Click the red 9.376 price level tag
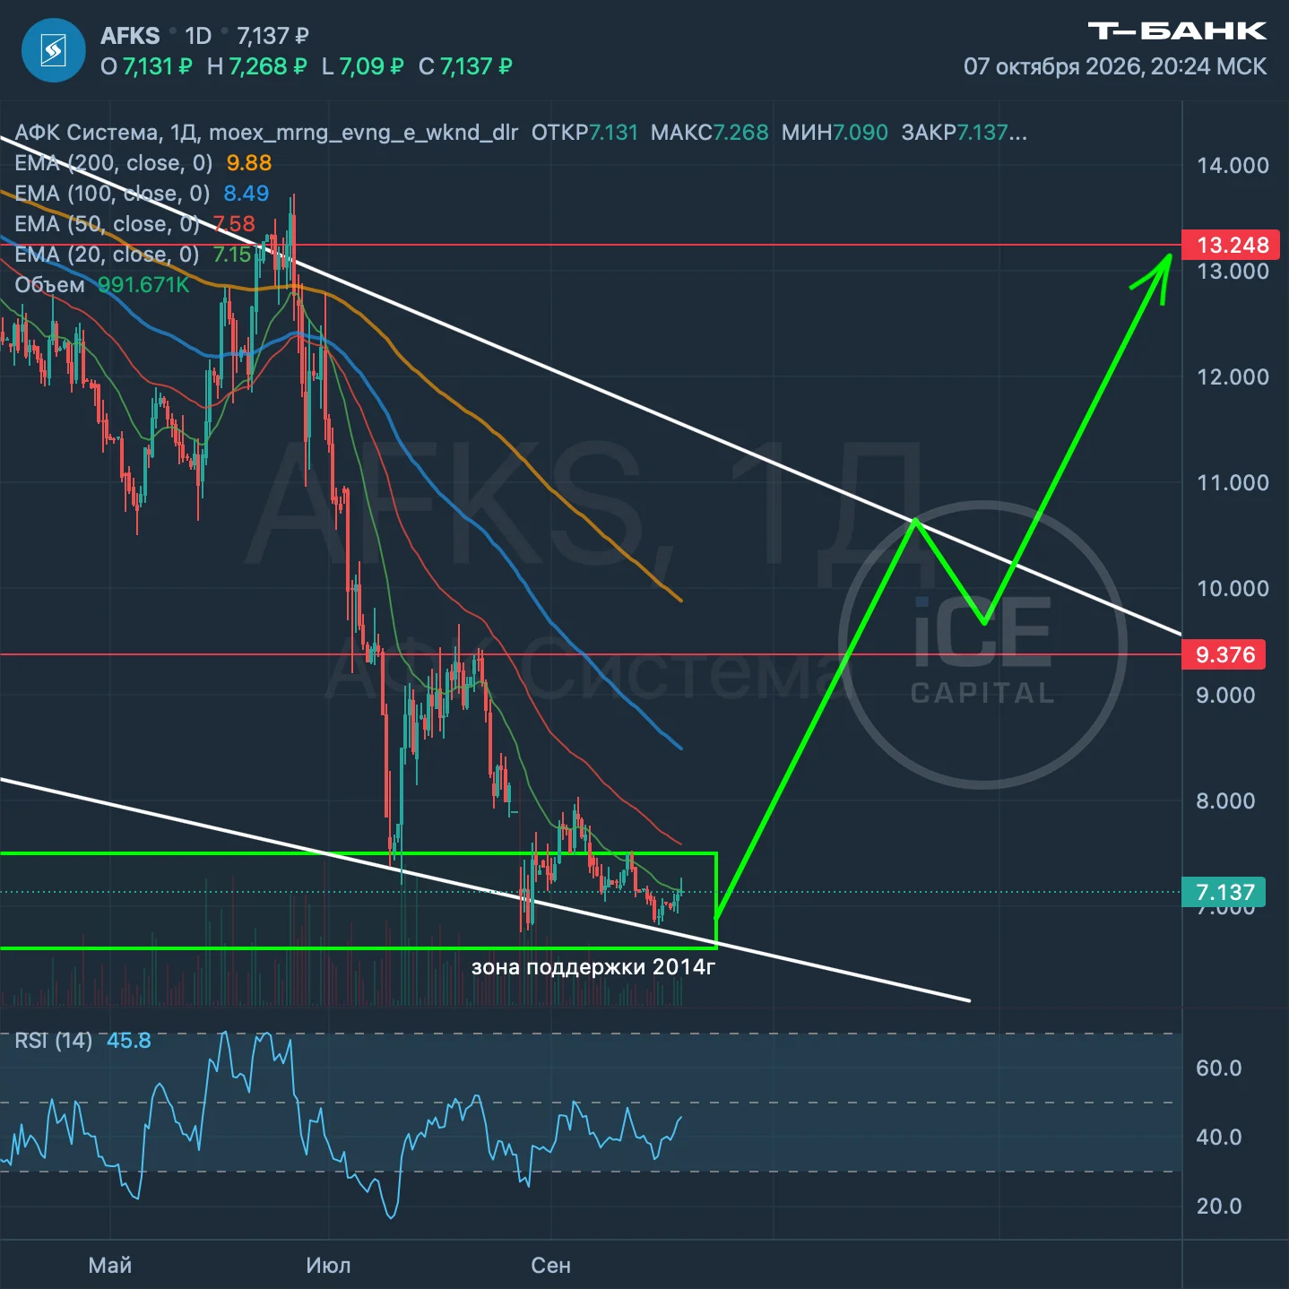The image size is (1289, 1289). click(1224, 654)
